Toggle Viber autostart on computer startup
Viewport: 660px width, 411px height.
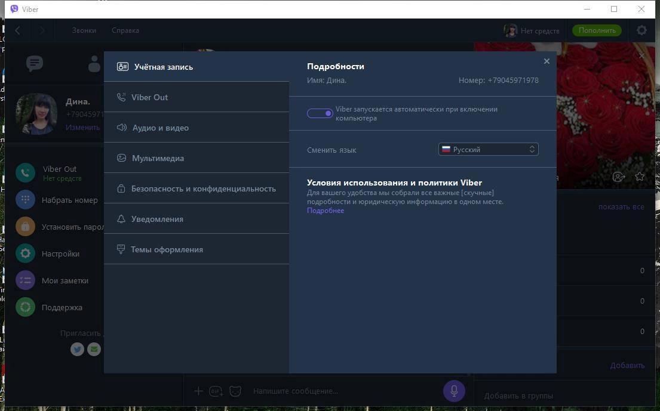point(320,113)
